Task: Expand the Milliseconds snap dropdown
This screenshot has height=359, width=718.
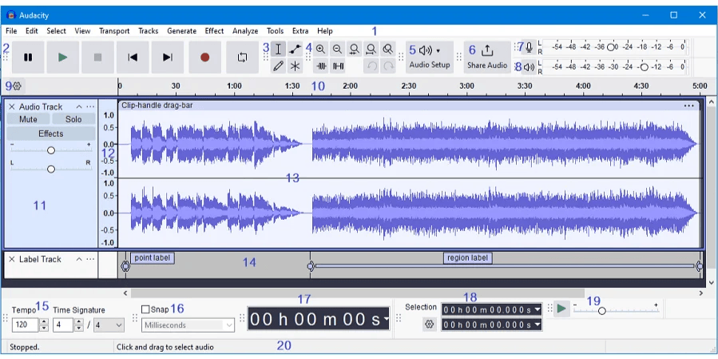Action: [x=188, y=325]
